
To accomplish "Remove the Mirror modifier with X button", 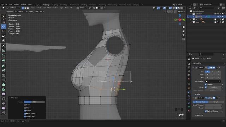I will pyautogui.click(x=220, y=68).
